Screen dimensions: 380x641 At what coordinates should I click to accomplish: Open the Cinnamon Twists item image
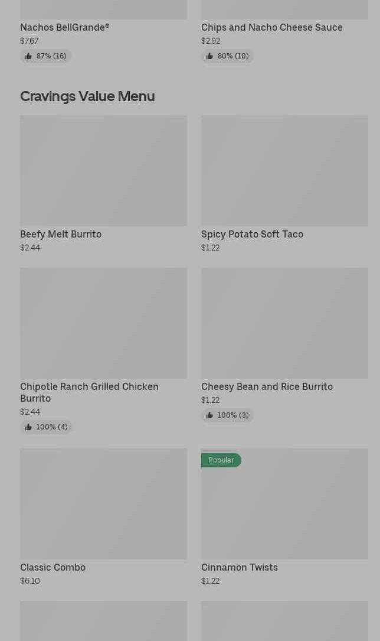284,509
